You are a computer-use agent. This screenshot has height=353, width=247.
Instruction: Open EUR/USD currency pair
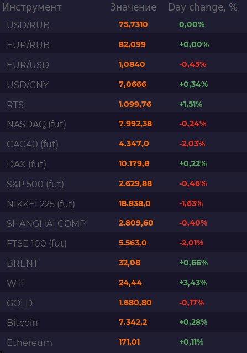(x=124, y=64)
